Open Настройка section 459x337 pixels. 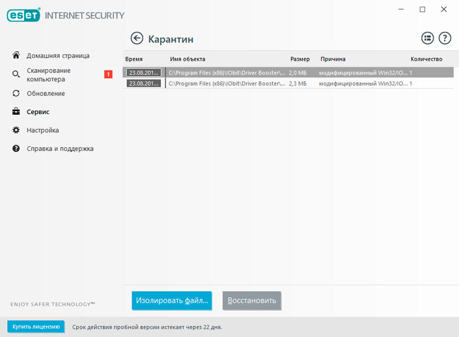43,130
